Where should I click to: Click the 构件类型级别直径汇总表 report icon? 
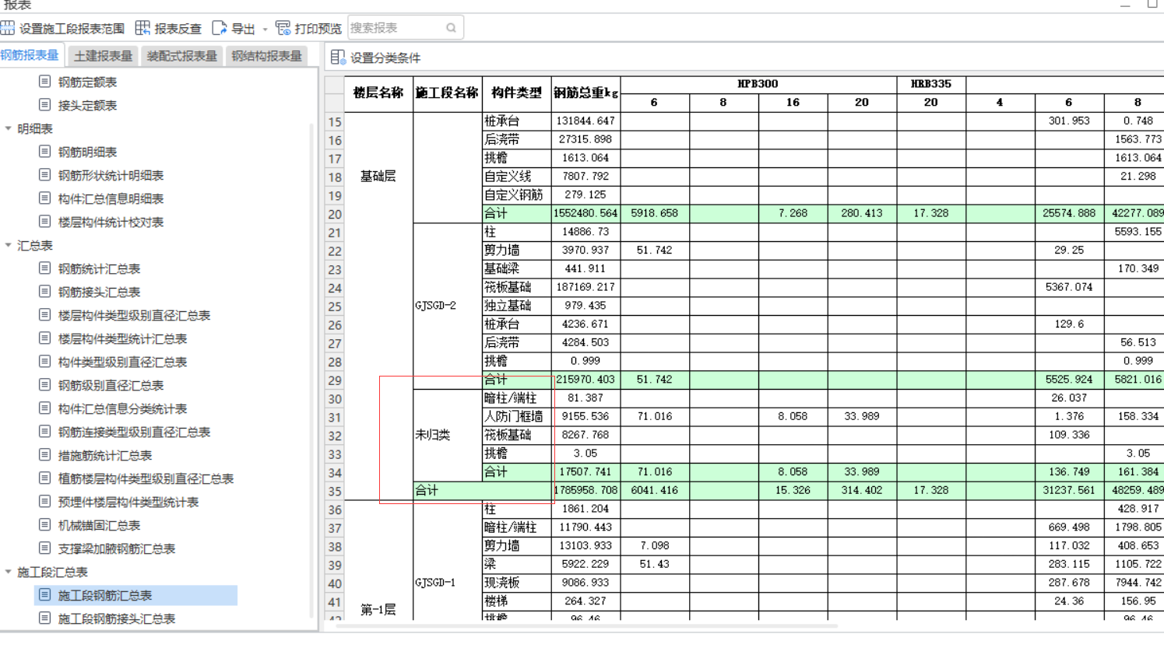pos(44,362)
